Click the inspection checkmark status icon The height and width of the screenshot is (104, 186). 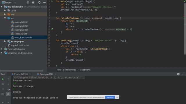[x=185, y=1]
